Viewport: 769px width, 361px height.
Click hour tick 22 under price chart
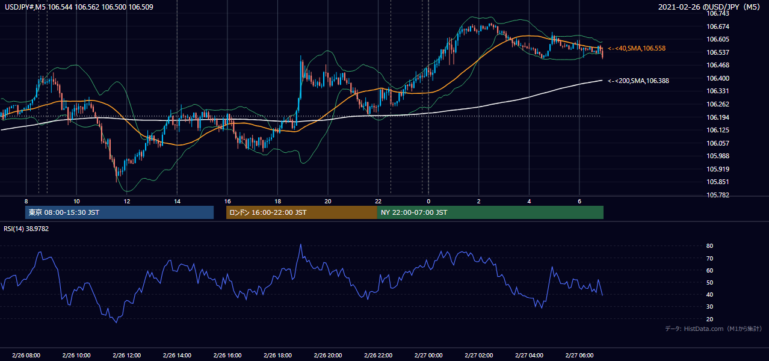coord(378,201)
